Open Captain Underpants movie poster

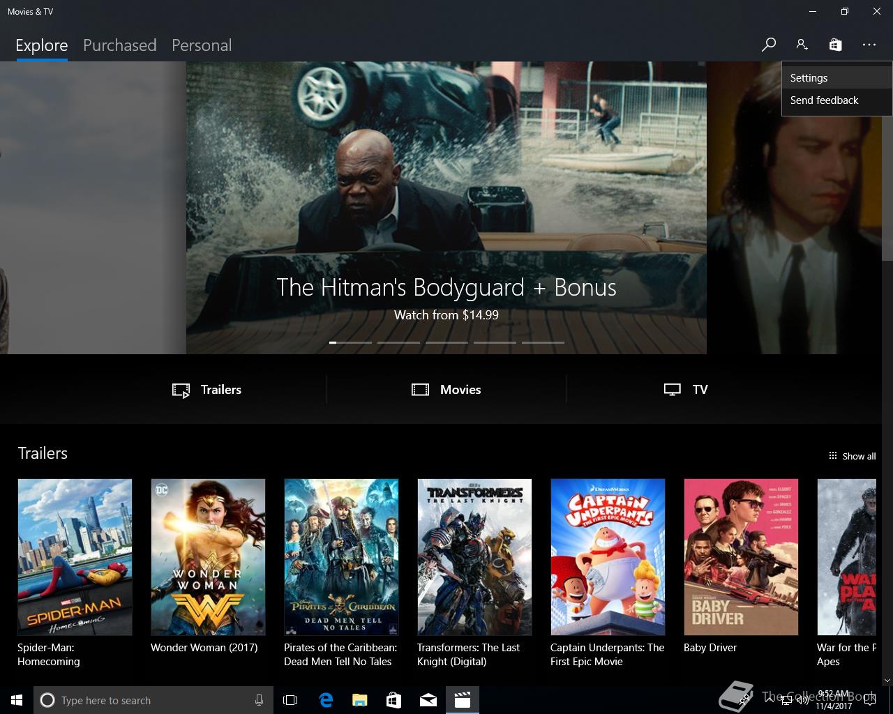tap(608, 557)
